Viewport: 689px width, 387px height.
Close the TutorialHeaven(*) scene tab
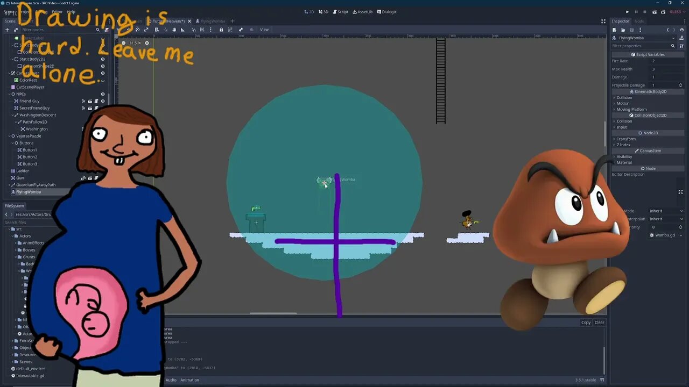[x=189, y=21]
